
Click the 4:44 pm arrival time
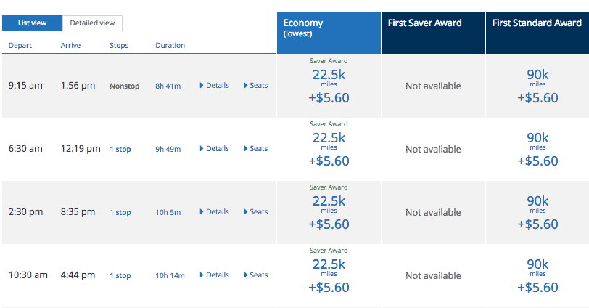pyautogui.click(x=78, y=275)
